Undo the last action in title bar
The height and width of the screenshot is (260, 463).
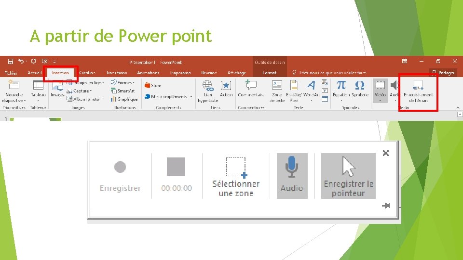click(x=21, y=61)
